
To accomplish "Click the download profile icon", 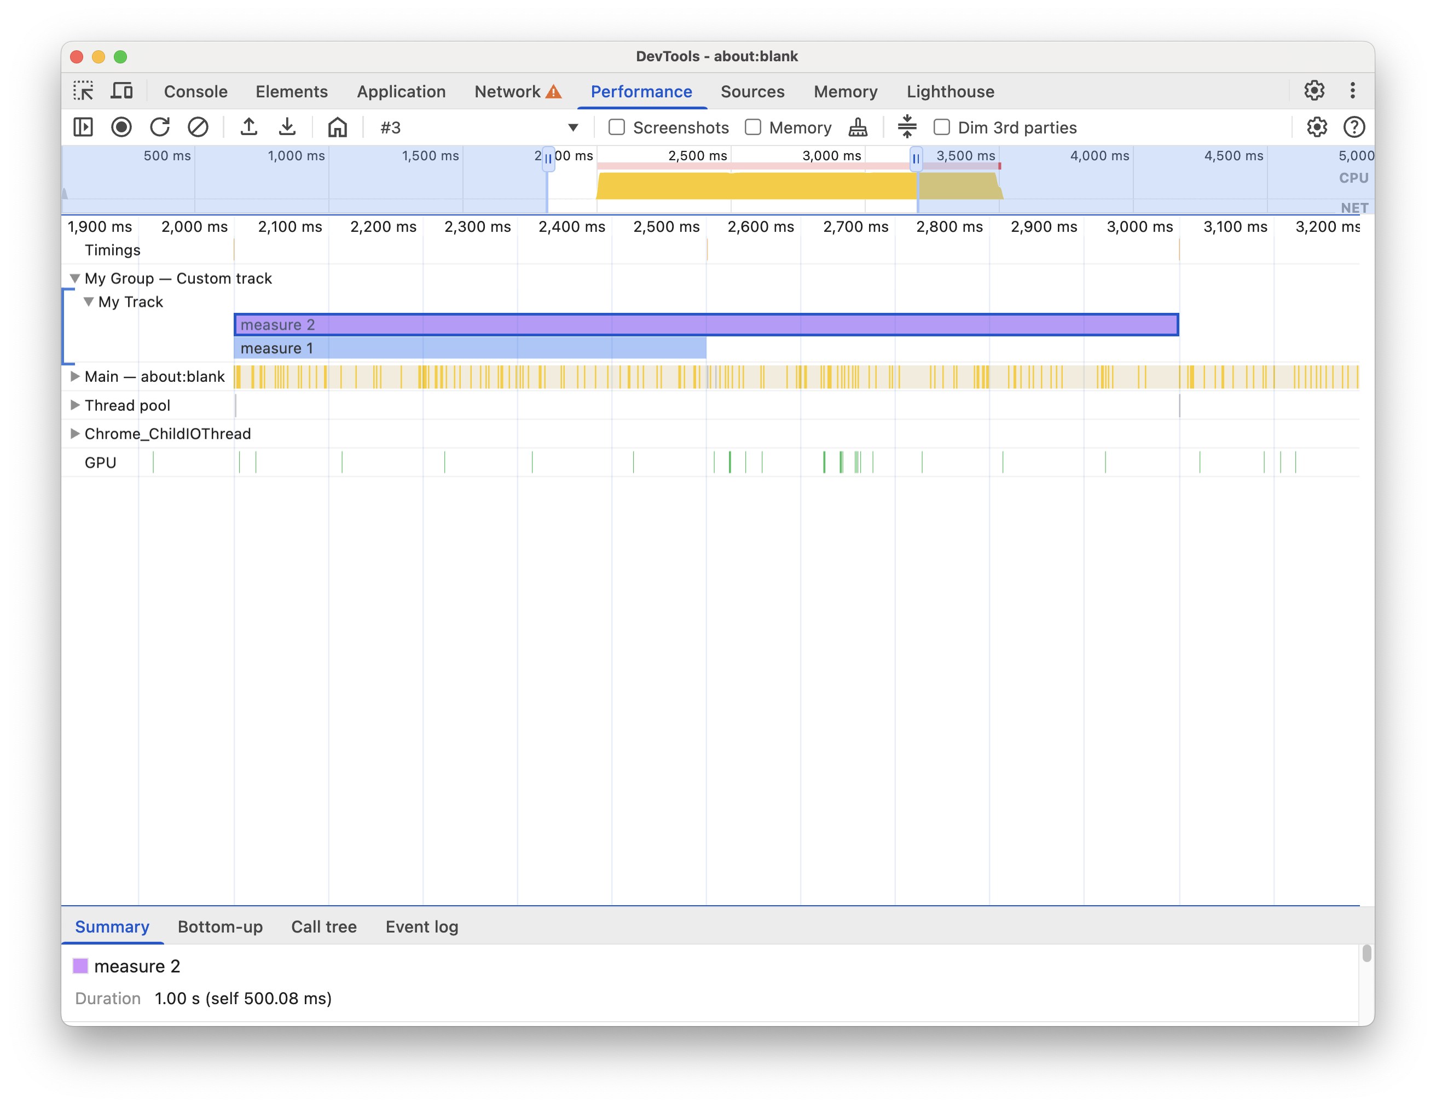I will [x=287, y=126].
